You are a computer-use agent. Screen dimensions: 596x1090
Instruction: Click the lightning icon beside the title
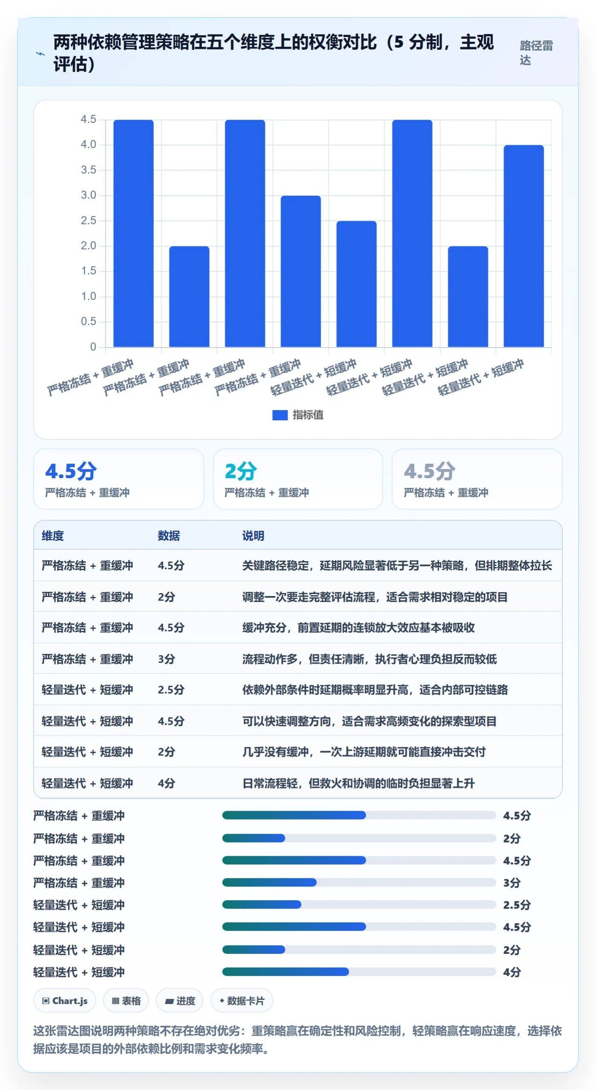40,54
